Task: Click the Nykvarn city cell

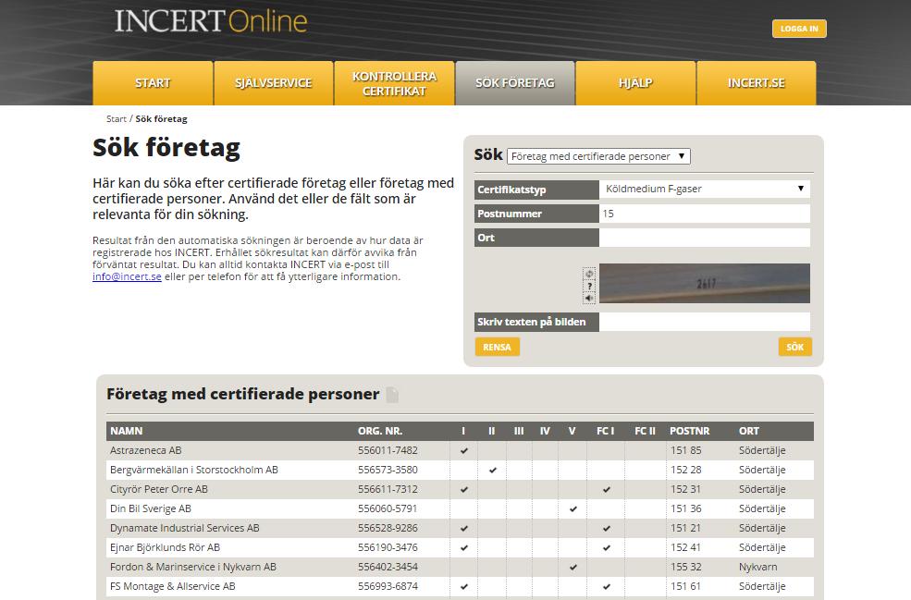Action: coord(757,567)
